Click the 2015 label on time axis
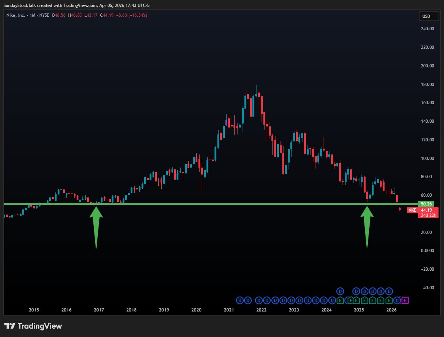Screen dimensions: 444x337 [x=34, y=310]
